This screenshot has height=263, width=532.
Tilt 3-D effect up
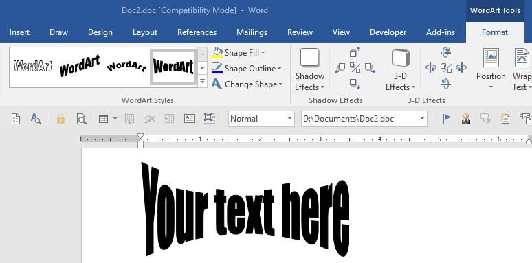coord(445,52)
